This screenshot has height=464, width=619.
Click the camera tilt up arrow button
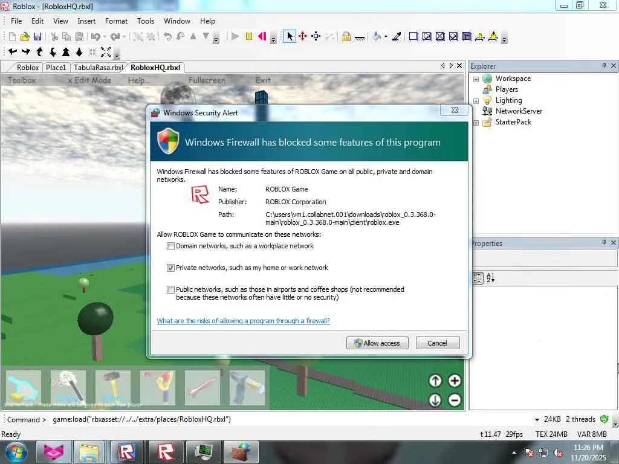click(435, 381)
